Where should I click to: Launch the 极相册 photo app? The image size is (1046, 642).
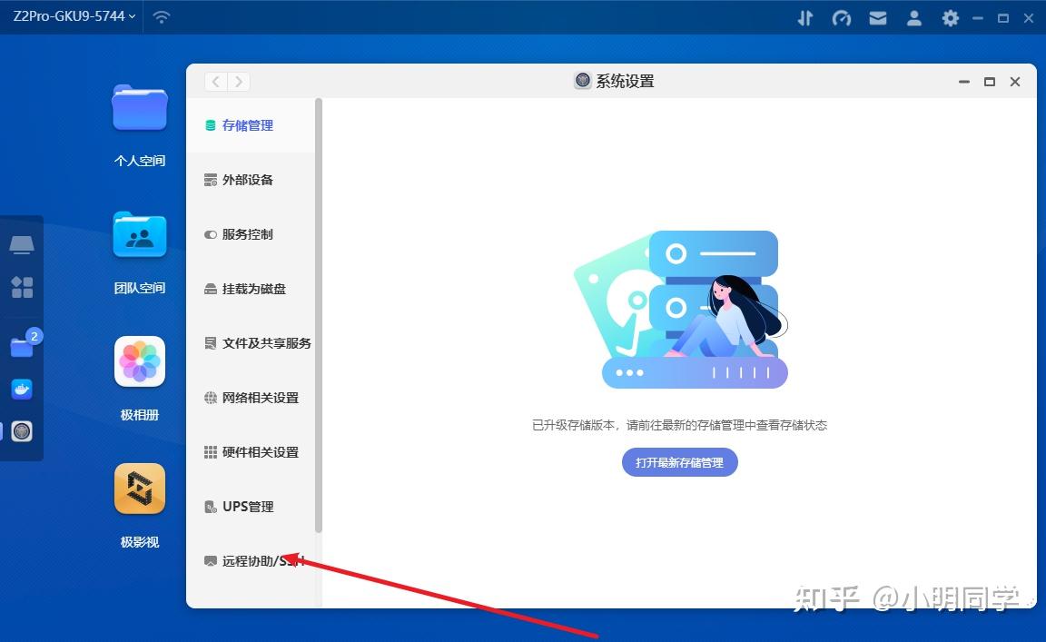coord(140,362)
